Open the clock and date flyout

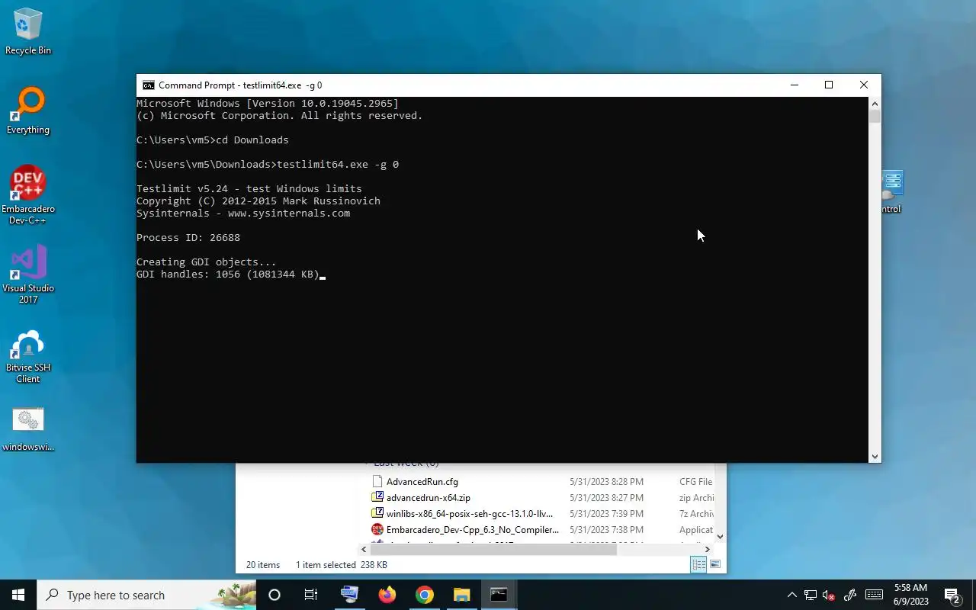pyautogui.click(x=911, y=595)
